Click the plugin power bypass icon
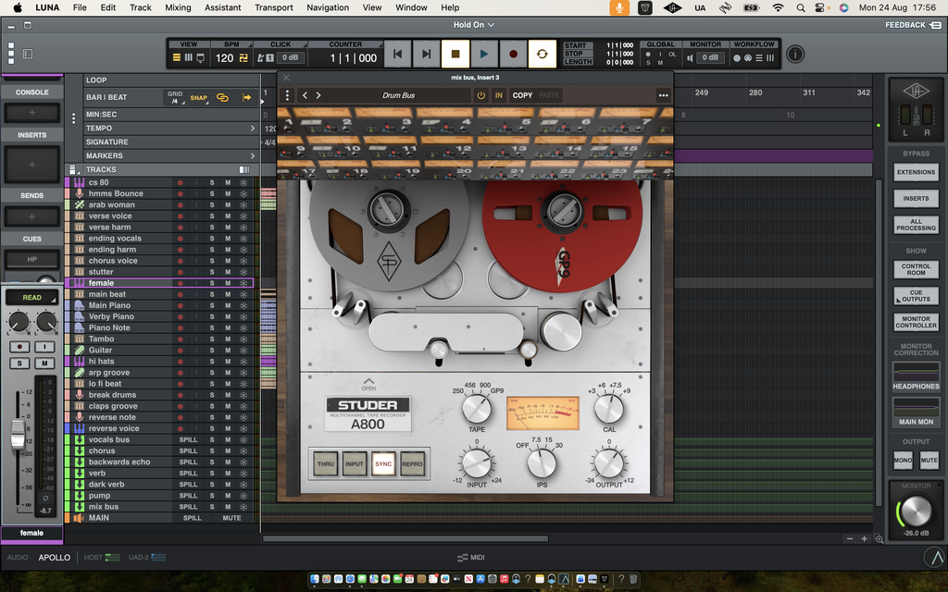The image size is (948, 592). 481,95
